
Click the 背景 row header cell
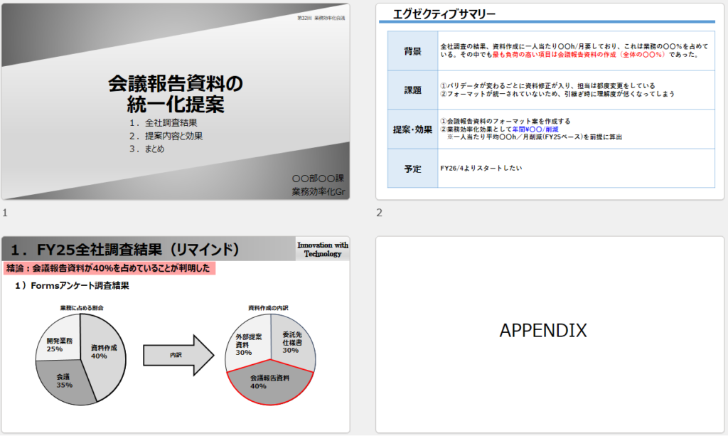coord(412,51)
